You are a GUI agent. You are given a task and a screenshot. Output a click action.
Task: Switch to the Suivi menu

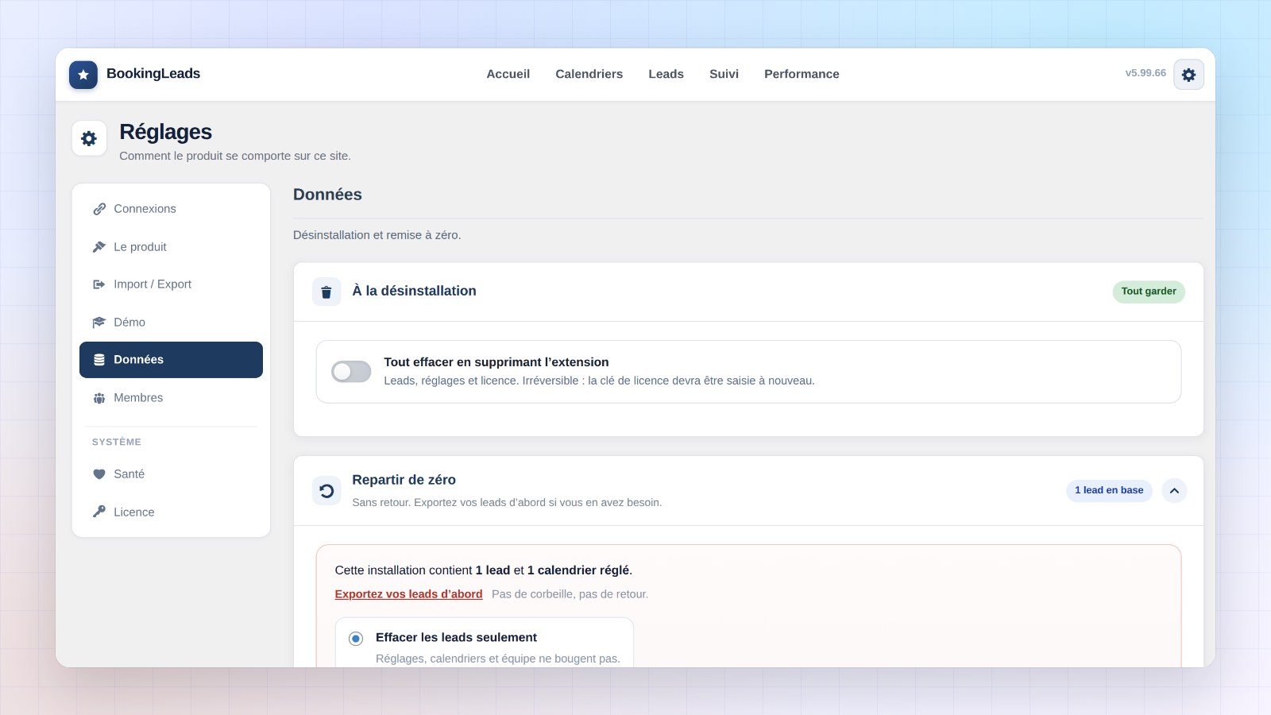(724, 74)
